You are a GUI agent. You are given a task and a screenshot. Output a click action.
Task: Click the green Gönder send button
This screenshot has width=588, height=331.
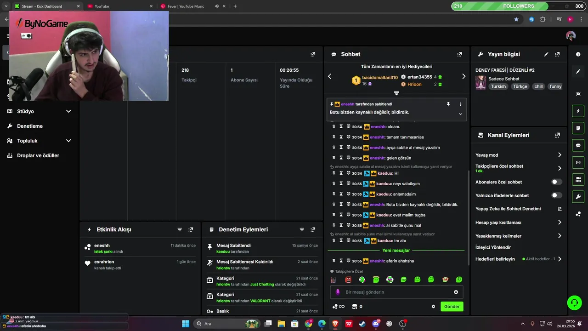tap(452, 307)
